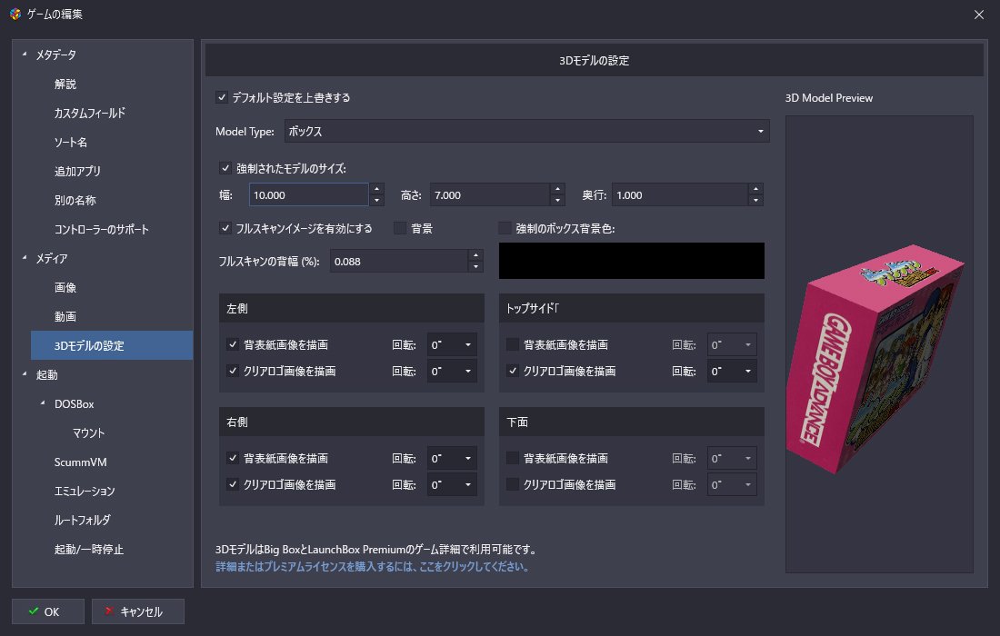Toggle デフォルト設定を上書きする checkbox
The height and width of the screenshot is (636, 1000).
[x=222, y=97]
